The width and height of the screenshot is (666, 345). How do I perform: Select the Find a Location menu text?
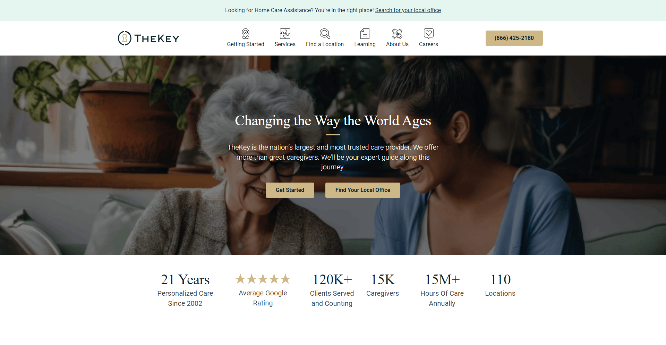[325, 44]
